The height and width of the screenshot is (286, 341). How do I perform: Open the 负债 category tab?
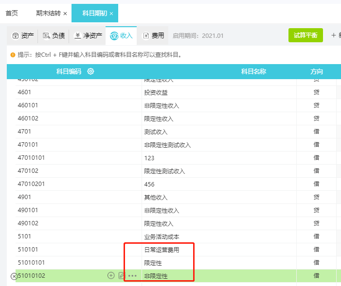[x=54, y=35]
